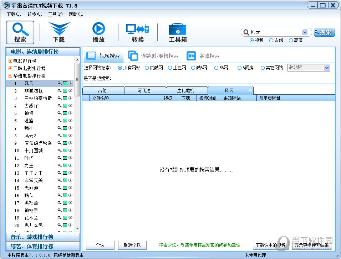
Task: Click picture icon in the 风云 row
Action: point(65,83)
